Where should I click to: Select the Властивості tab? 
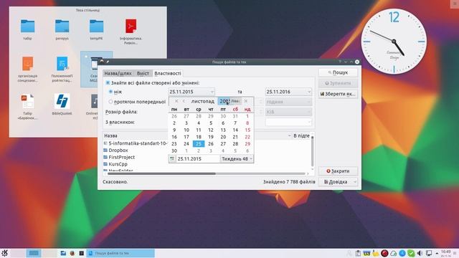(x=167, y=73)
